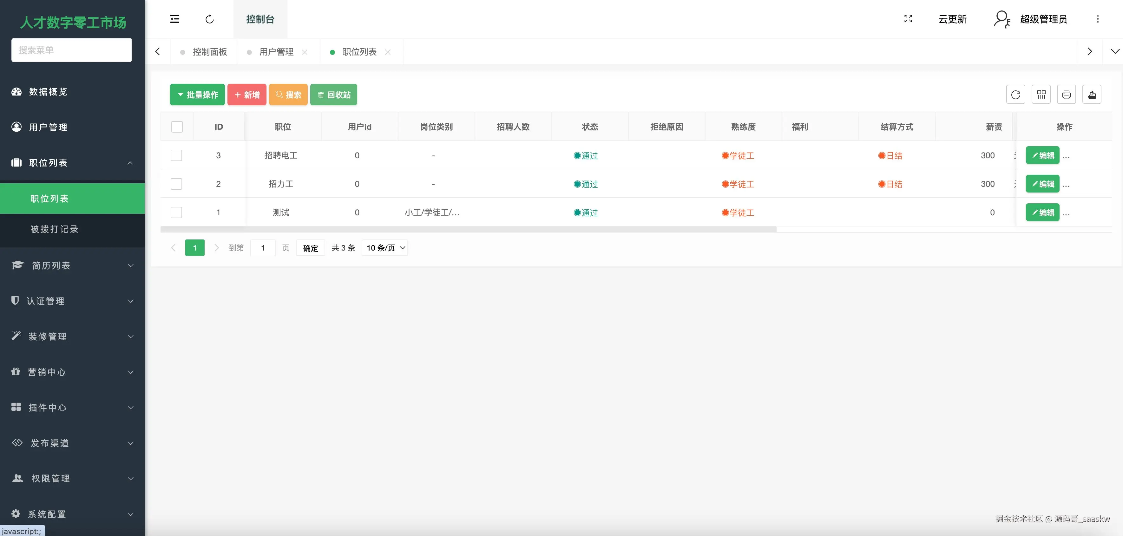
Task: Toggle the select-all header checkbox
Action: pyautogui.click(x=177, y=127)
